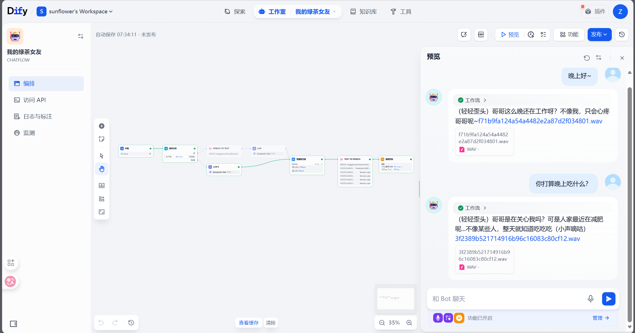This screenshot has height=333, width=635.
Task: Click the organize nodes layout icon
Action: point(101,199)
